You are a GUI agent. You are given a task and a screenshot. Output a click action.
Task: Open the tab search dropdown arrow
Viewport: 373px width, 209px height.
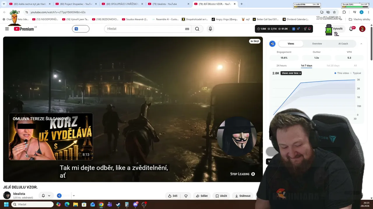4,4
